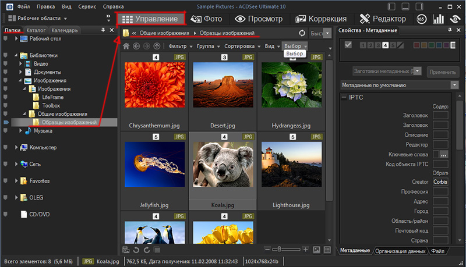Image resolution: width=466 pixels, height=267 pixels.
Task: Expand the Рабочий стол tree node
Action: 16,38
